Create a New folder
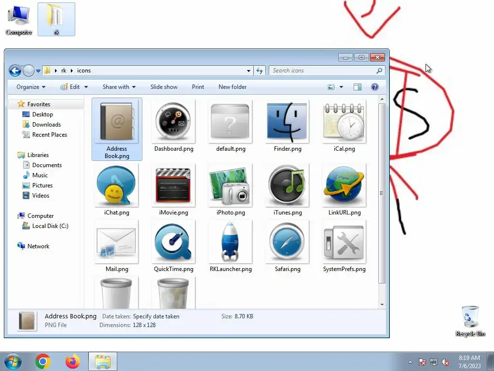Screen dimensions: 494x371 tap(233, 87)
